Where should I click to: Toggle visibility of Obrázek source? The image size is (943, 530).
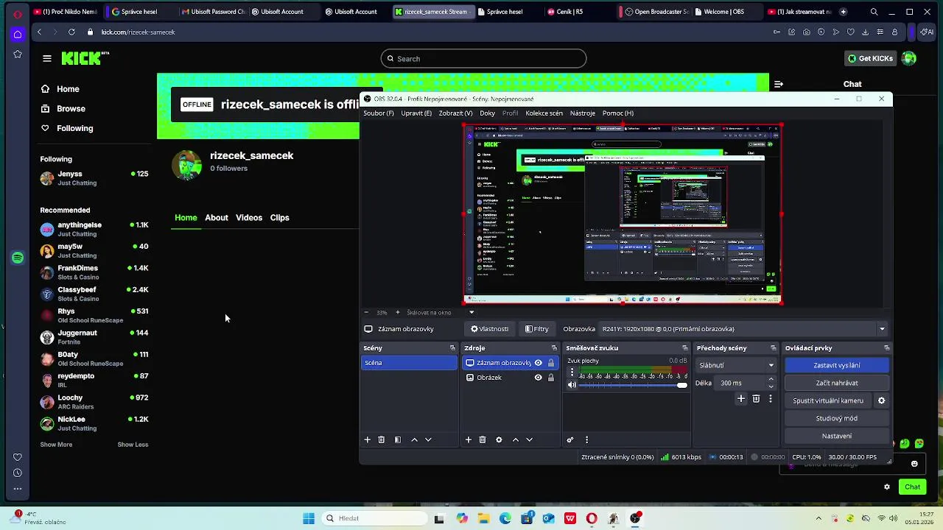pos(538,377)
